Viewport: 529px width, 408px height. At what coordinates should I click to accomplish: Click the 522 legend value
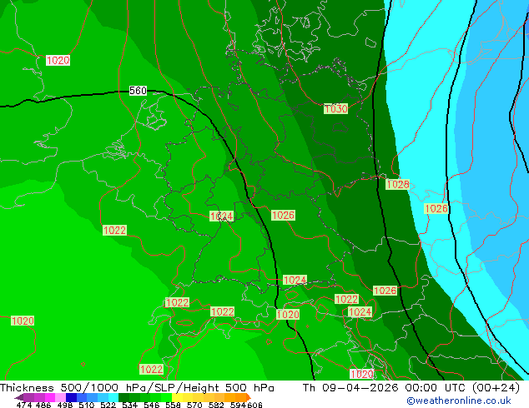pos(108,405)
